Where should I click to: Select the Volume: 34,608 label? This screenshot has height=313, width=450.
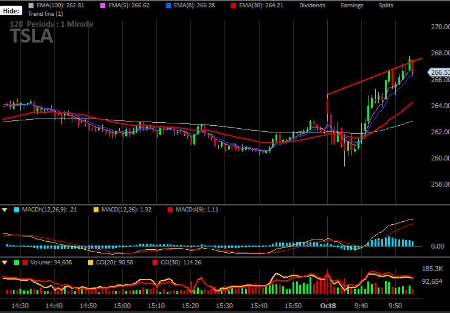pos(51,263)
